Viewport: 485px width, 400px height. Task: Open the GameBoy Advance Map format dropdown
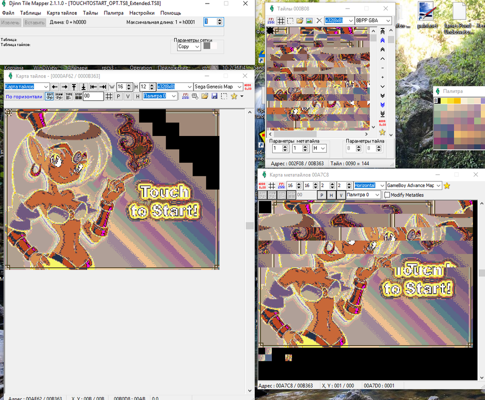[414, 185]
